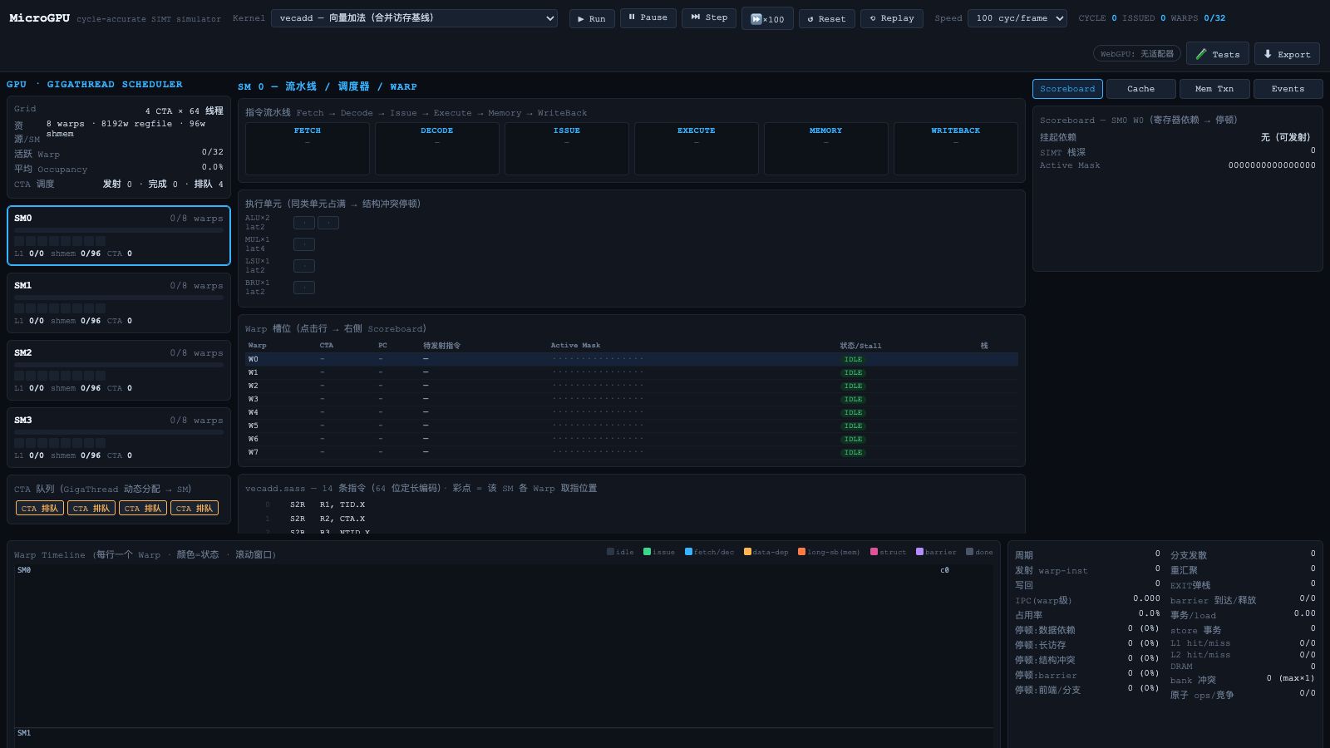Click the ISSUE pipeline stage box
Image resolution: width=1330 pixels, height=748 pixels.
tap(567, 149)
